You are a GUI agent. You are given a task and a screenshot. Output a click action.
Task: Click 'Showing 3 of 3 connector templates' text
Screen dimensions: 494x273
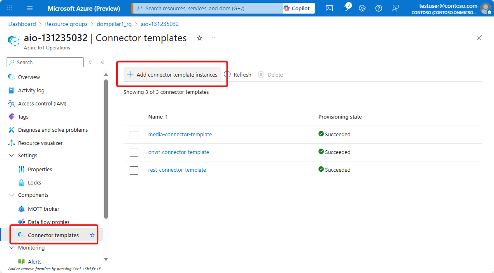[x=166, y=92]
